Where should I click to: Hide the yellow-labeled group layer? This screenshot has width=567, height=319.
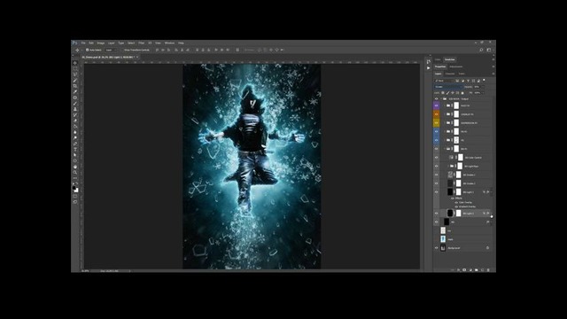click(437, 123)
